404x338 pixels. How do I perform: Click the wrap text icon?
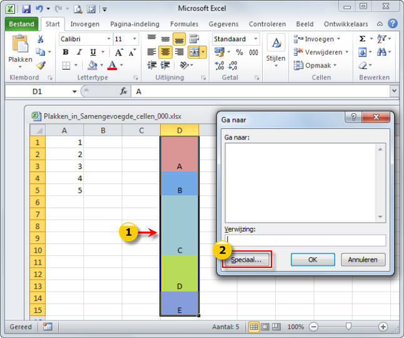click(x=194, y=39)
